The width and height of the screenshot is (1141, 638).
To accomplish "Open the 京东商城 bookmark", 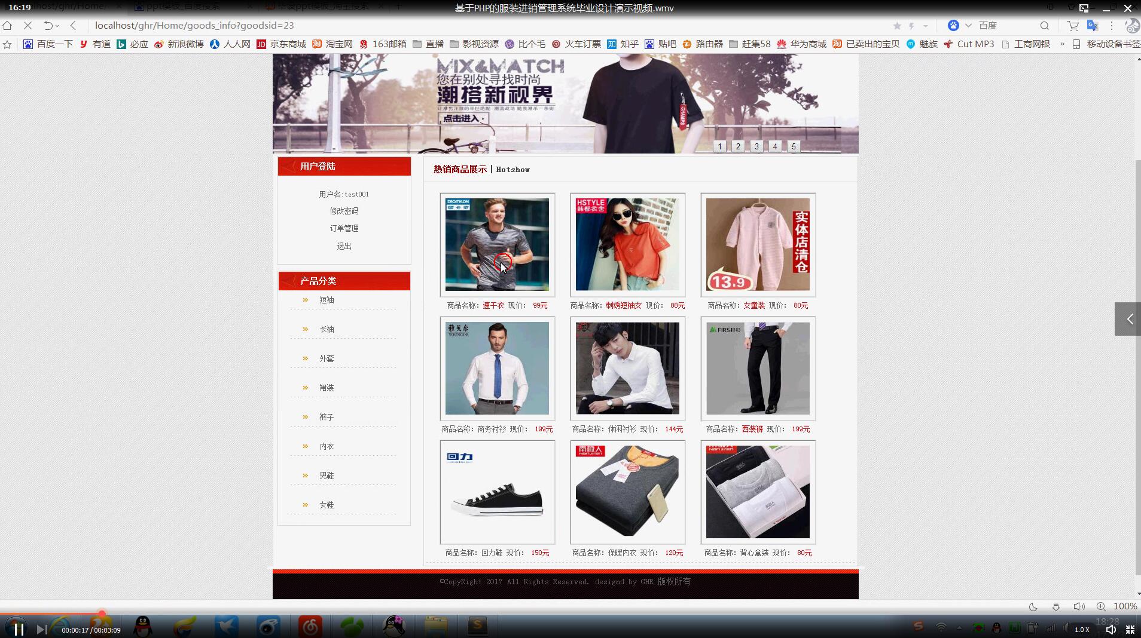I will click(x=281, y=44).
